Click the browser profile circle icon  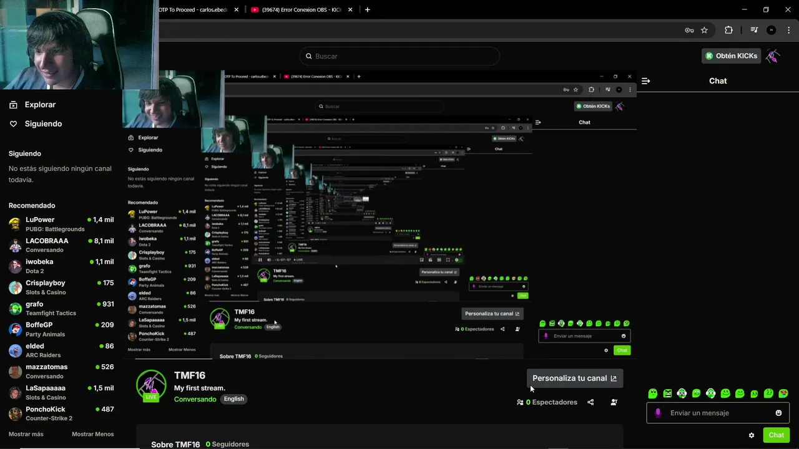coord(771,30)
